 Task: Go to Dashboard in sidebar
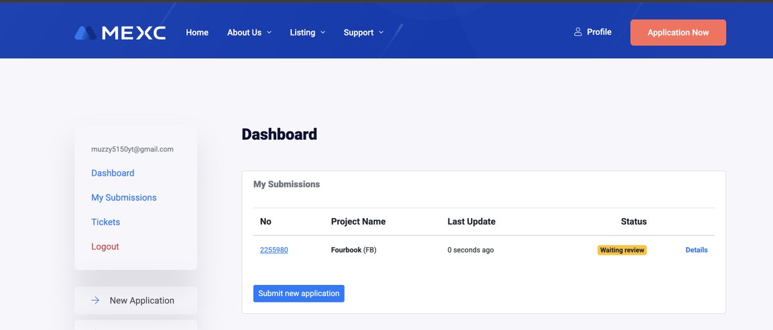113,173
